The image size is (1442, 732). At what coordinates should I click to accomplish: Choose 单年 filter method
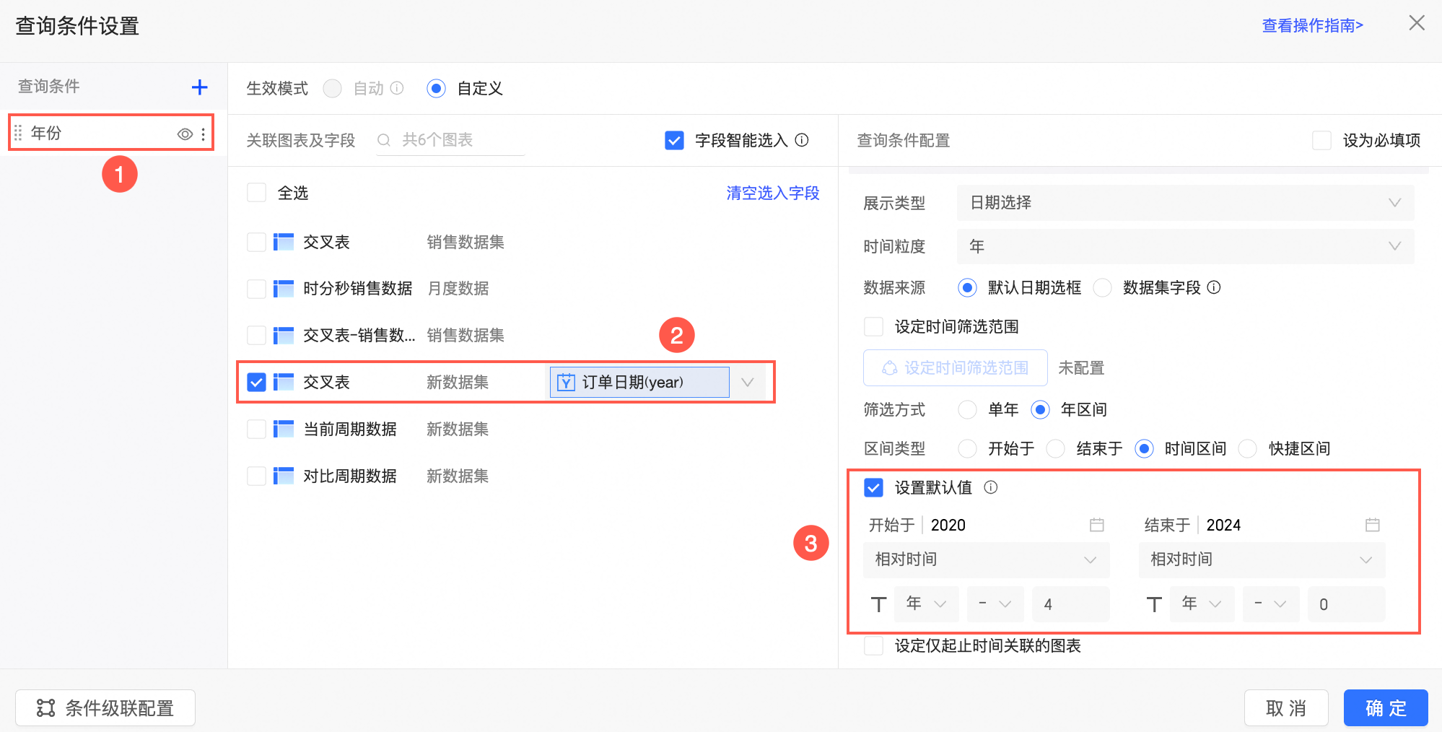click(967, 410)
